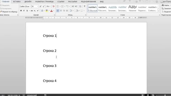Apply text highlight color
171x96 pixels.
[x=47, y=11]
